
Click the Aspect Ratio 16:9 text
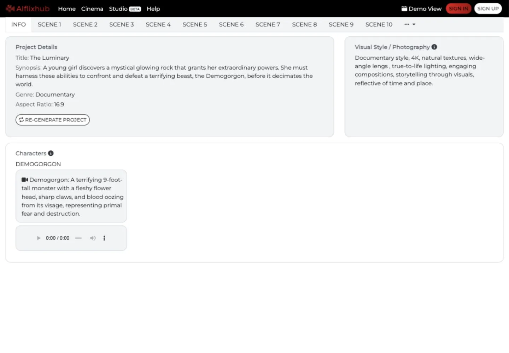pyautogui.click(x=40, y=104)
